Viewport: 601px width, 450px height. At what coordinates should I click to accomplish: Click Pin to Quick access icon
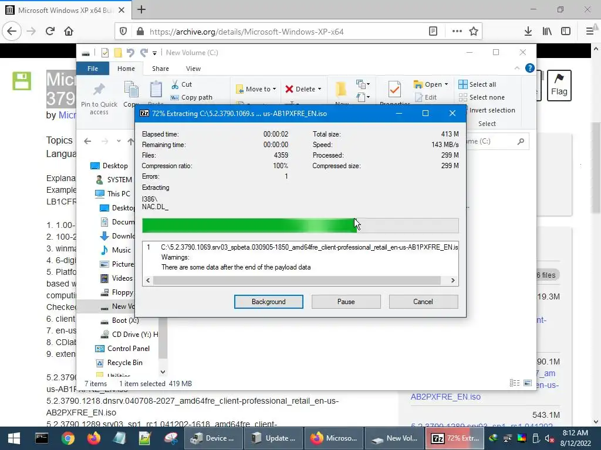(99, 90)
